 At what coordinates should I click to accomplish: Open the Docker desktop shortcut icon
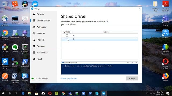(35, 4)
